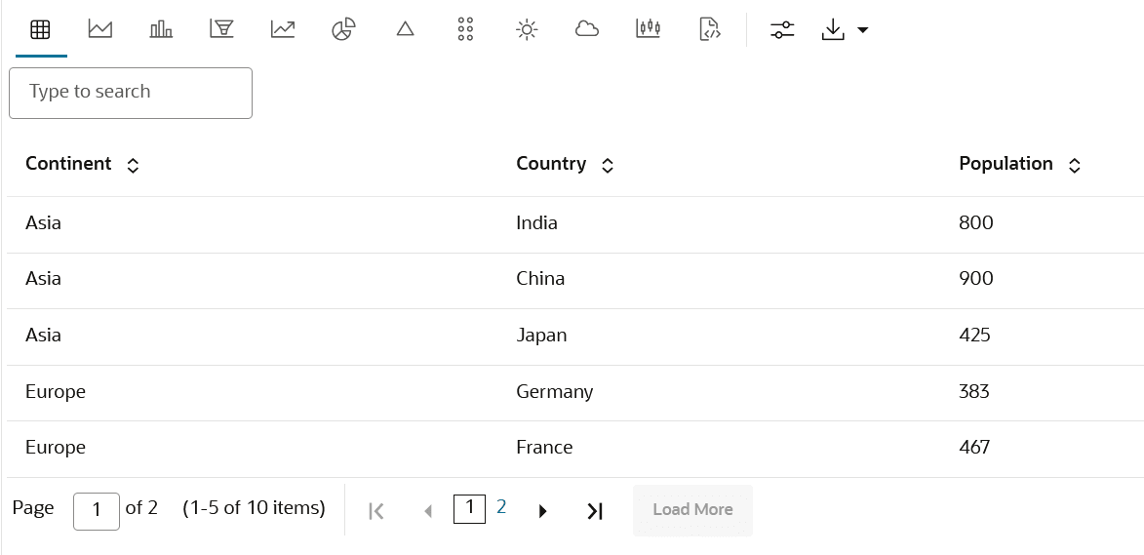Sort the table by Continent column
The height and width of the screenshot is (555, 1144).
click(x=134, y=166)
